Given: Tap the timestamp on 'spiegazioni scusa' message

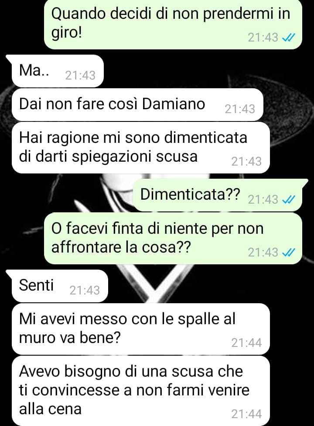Looking at the screenshot, I should tap(246, 161).
